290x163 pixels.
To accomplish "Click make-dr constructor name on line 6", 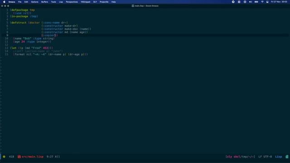I will click(71, 26).
